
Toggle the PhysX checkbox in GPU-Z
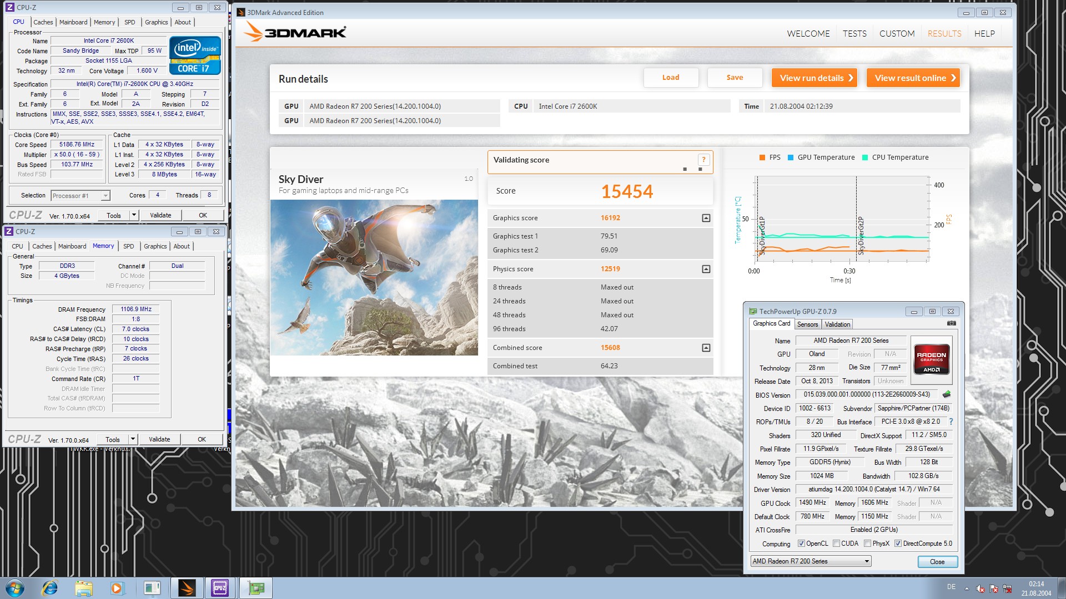pyautogui.click(x=867, y=544)
